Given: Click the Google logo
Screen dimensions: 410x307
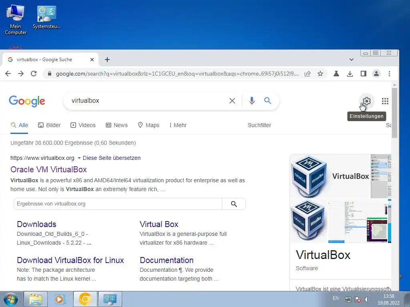Looking at the screenshot, I should pyautogui.click(x=27, y=101).
